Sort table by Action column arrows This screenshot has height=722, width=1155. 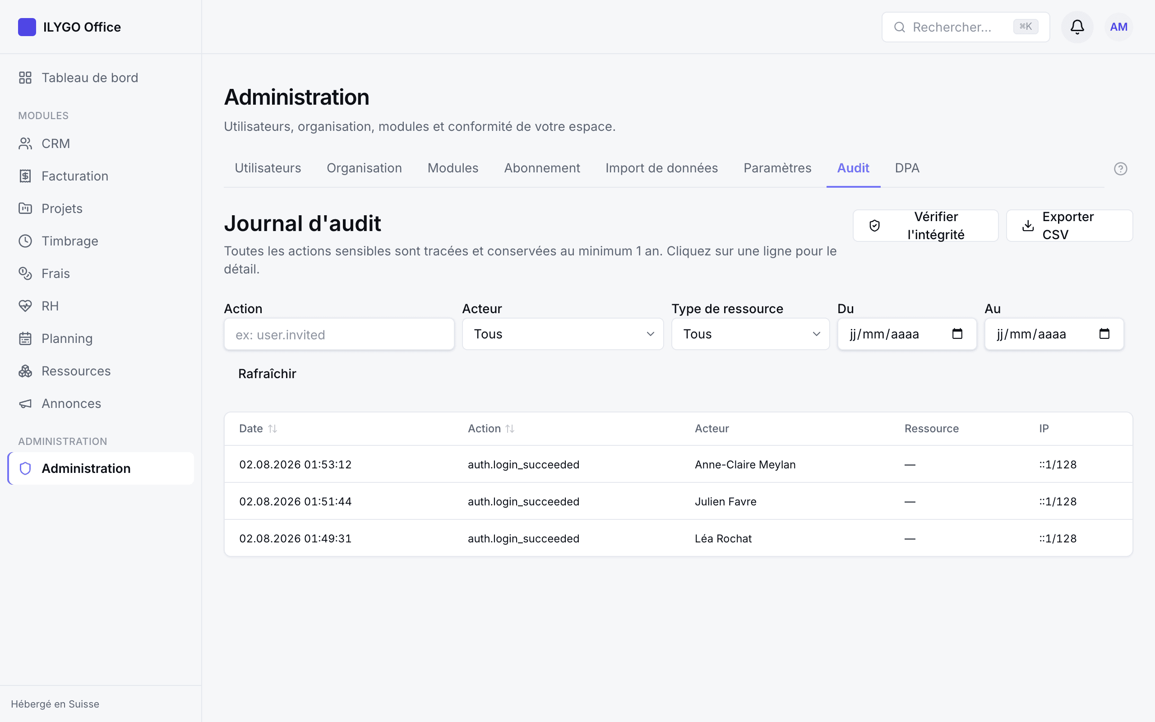point(510,428)
